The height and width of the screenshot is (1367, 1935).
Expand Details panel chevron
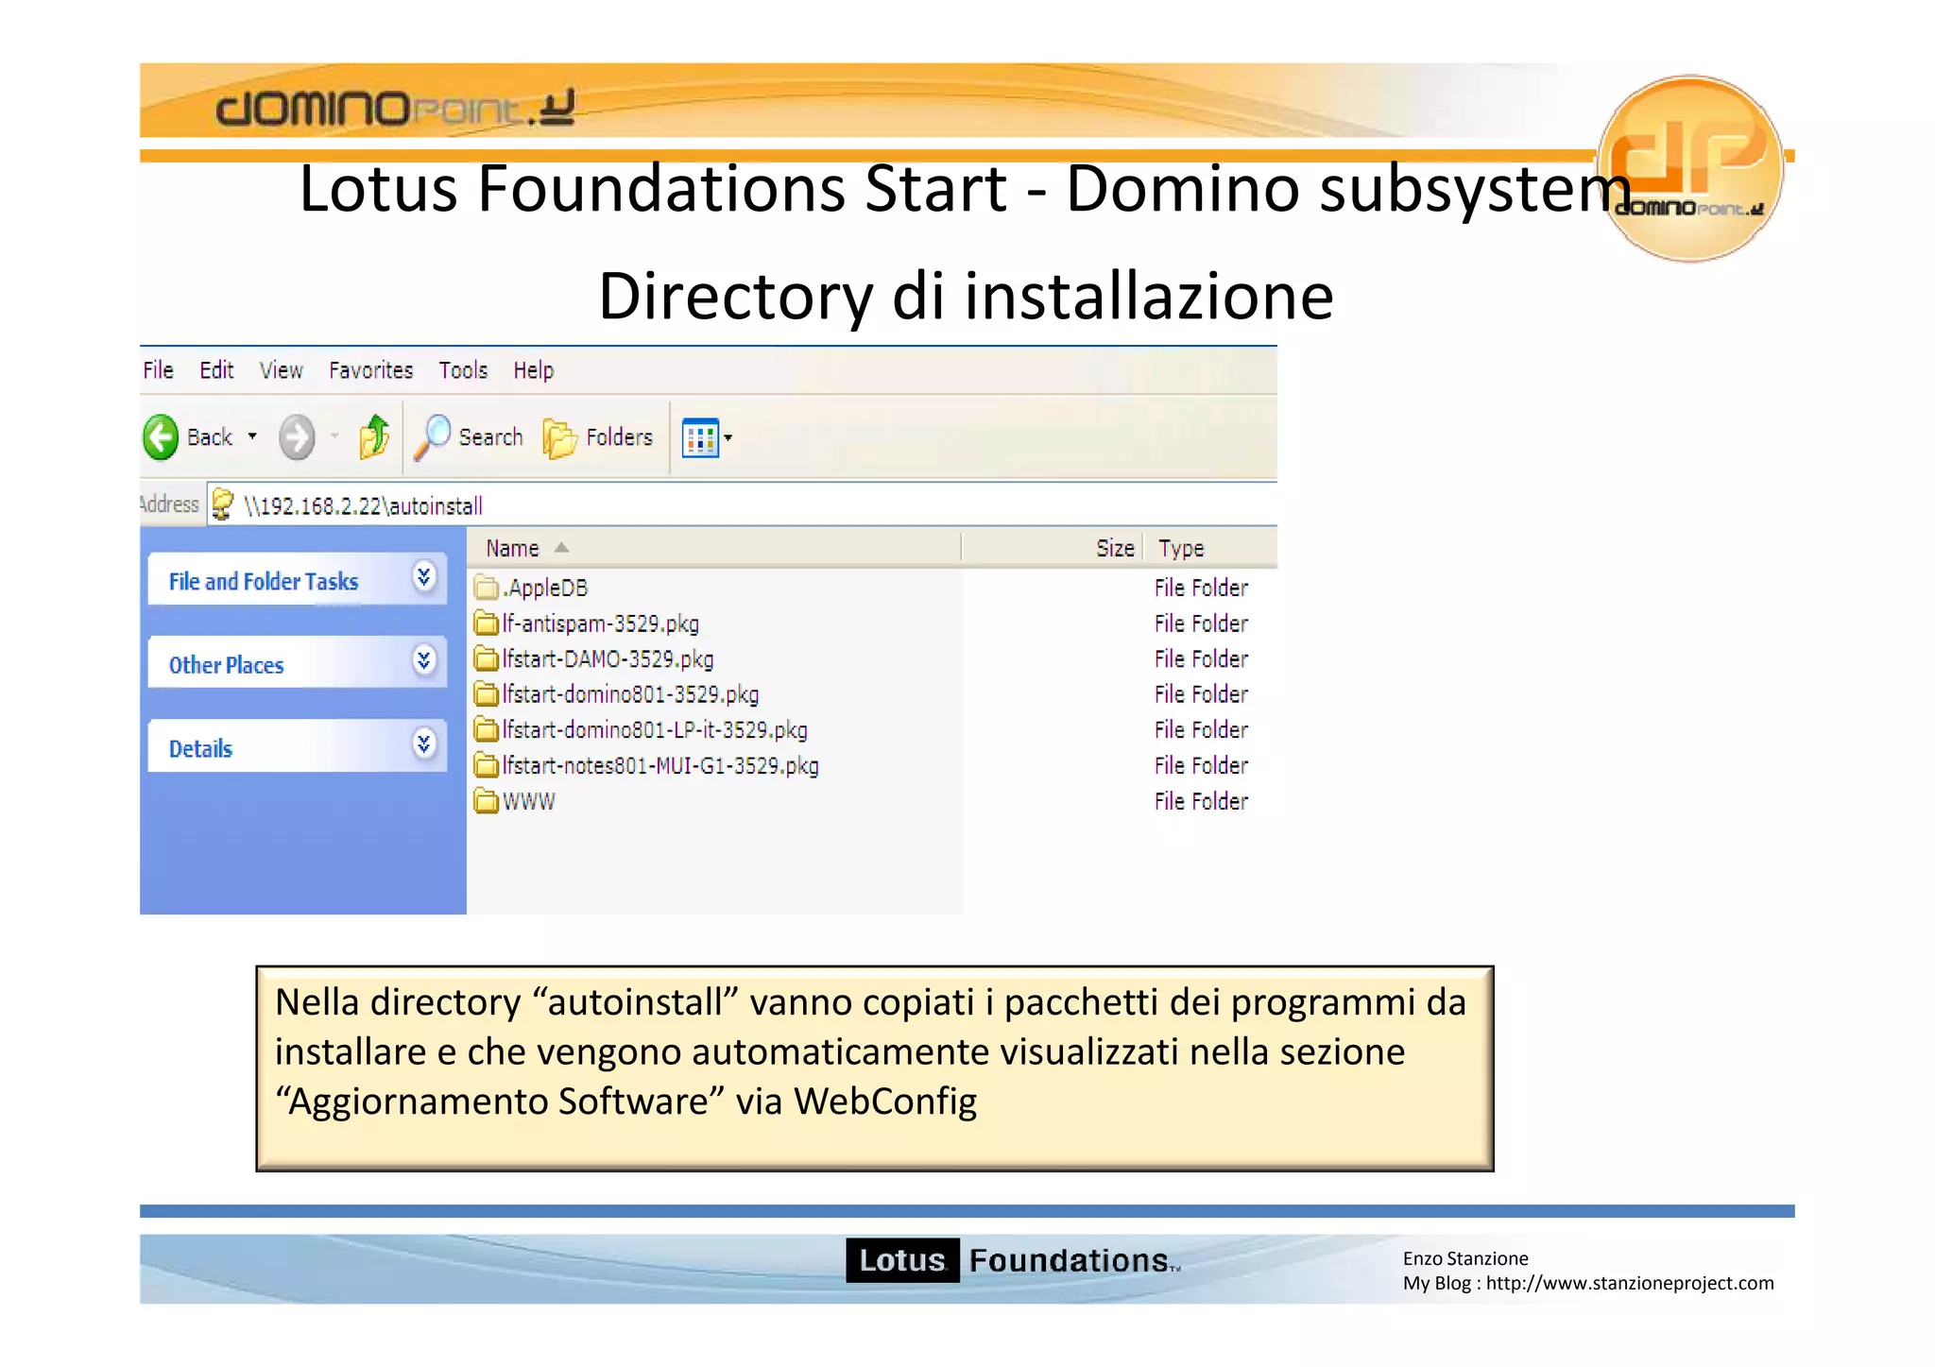coord(424,743)
